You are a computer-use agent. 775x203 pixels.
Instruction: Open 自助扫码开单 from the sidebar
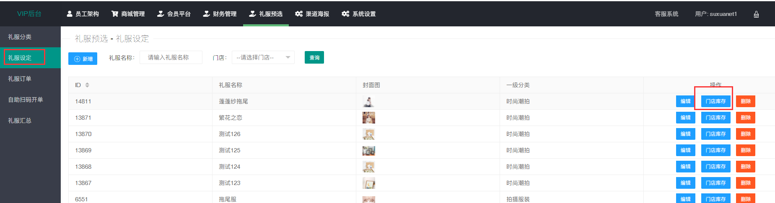click(x=26, y=100)
